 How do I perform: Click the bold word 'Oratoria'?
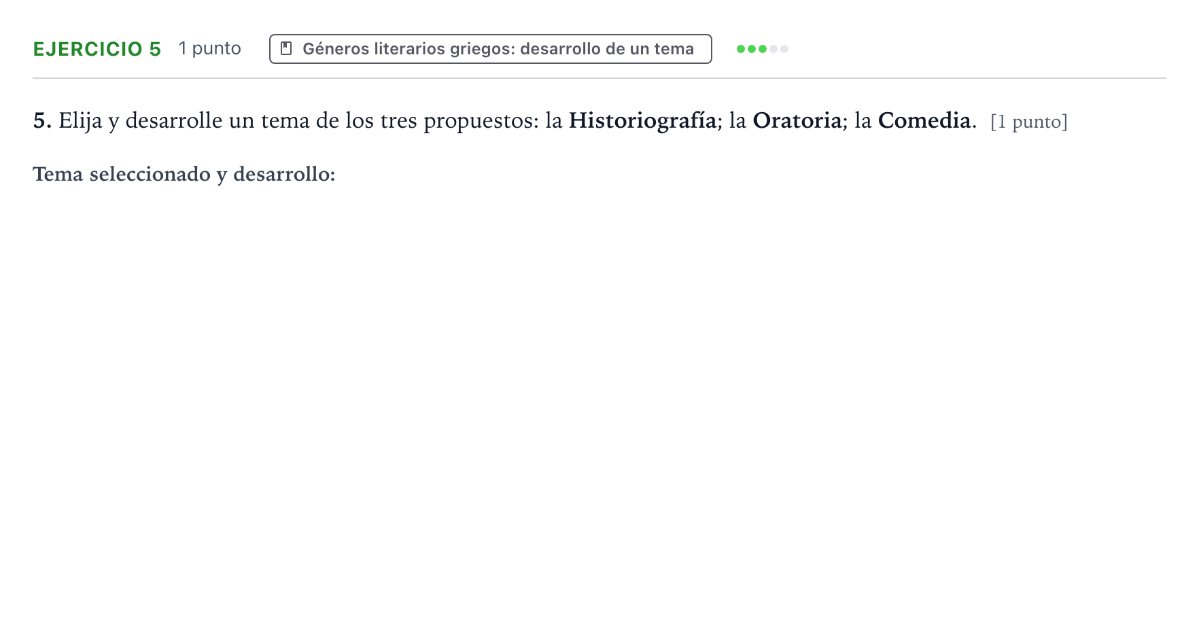[797, 121]
